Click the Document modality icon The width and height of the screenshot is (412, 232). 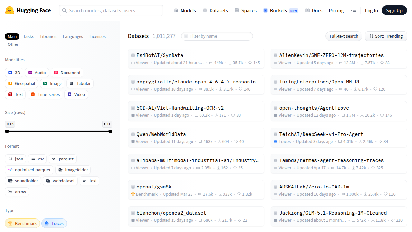tap(56, 72)
